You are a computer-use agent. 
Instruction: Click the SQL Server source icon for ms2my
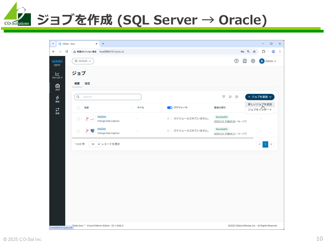[x=87, y=119]
